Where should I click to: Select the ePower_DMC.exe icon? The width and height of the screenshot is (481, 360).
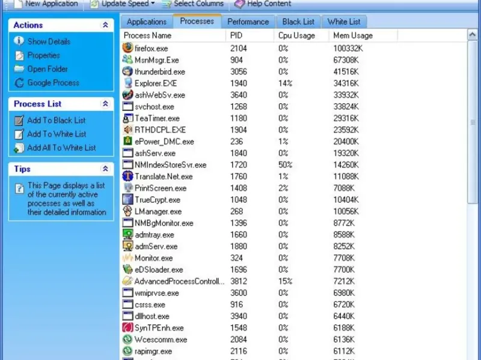tap(127, 141)
